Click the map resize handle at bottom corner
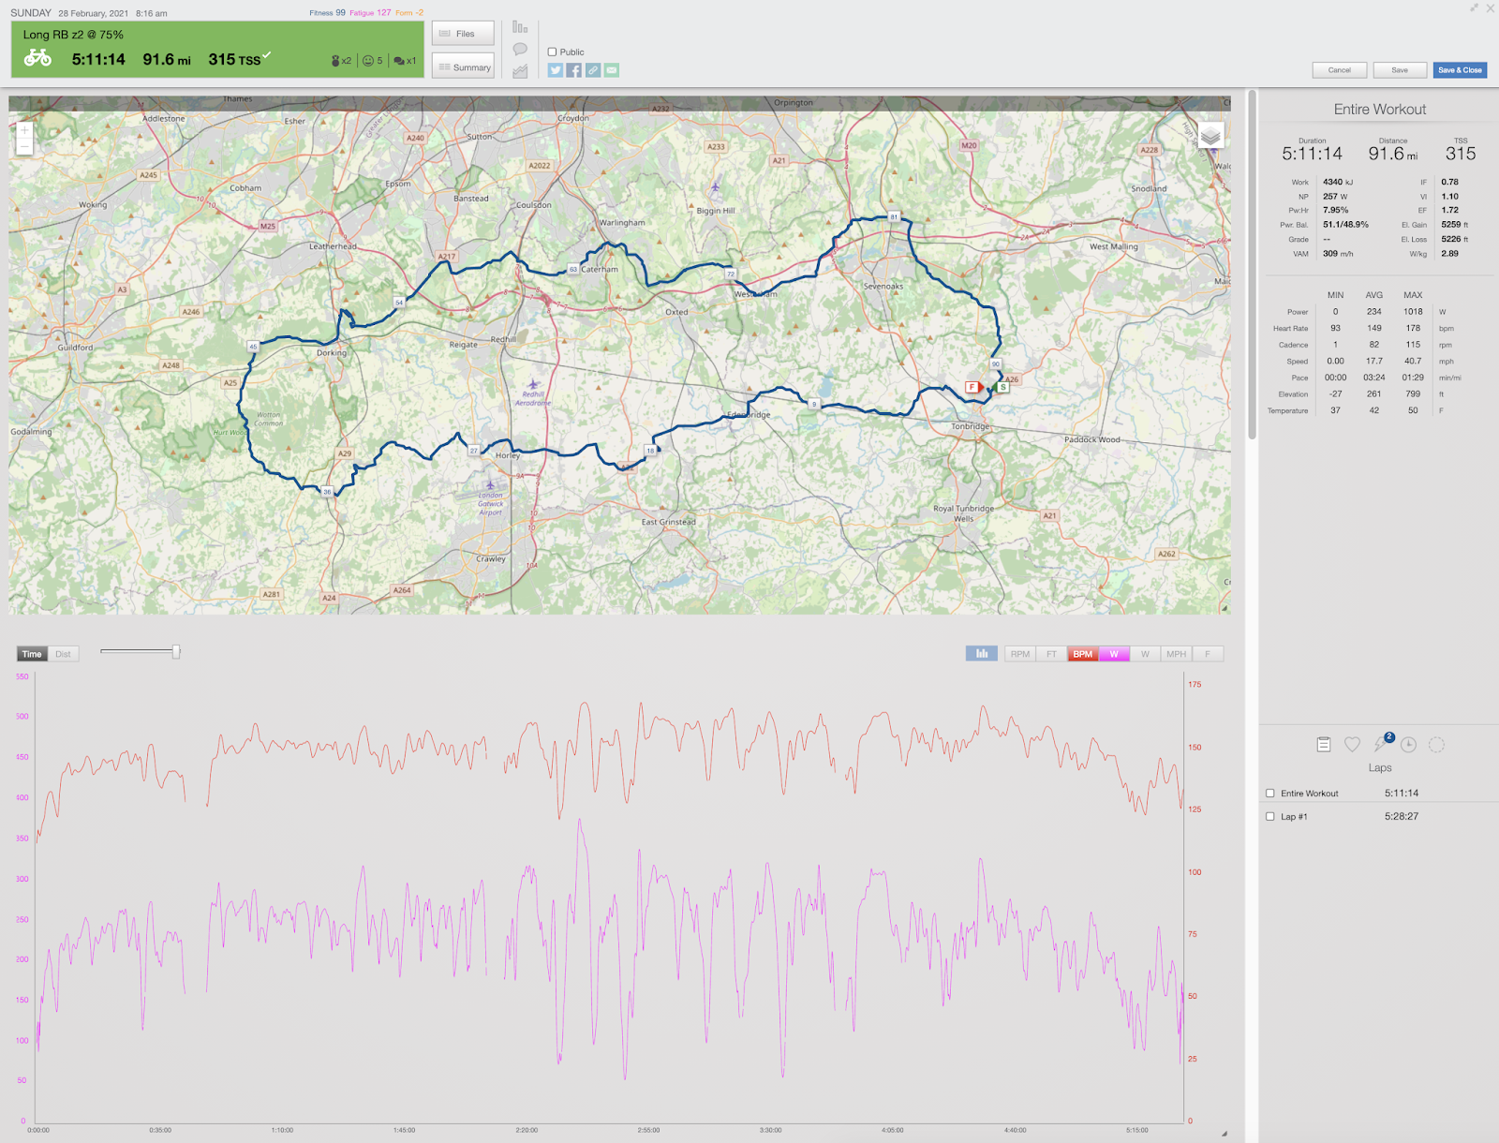Viewport: 1499px width, 1143px height. pos(1224,608)
